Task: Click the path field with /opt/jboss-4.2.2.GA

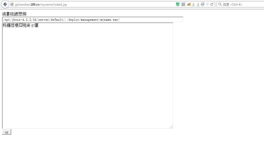Action: tap(93, 19)
